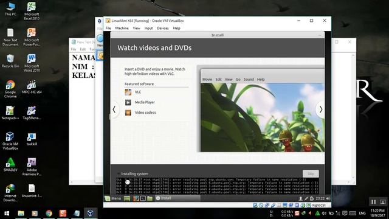389x219 pixels.
Task: Open the Devices menu in VirtualBox
Action: point(163,29)
